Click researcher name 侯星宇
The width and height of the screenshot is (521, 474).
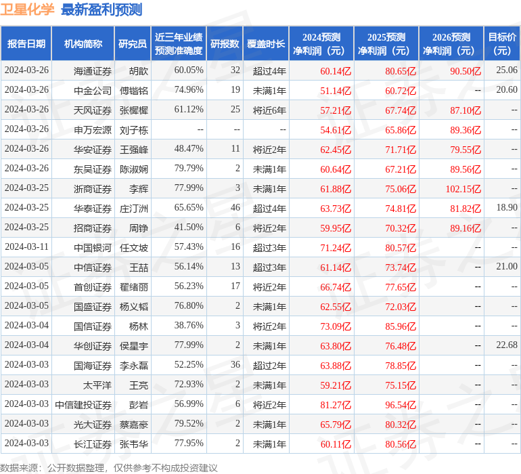point(134,345)
